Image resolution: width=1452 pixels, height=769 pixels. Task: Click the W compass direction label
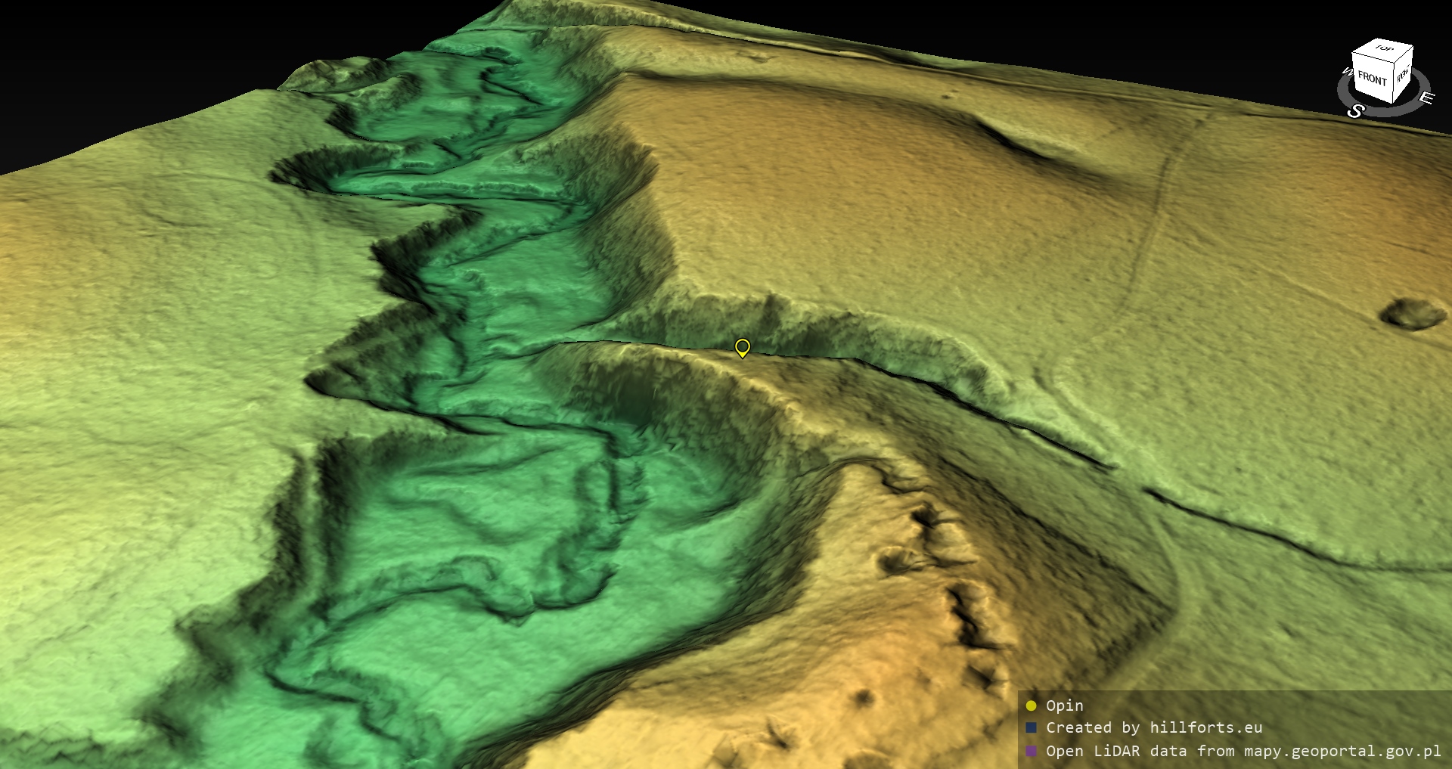coord(1346,73)
